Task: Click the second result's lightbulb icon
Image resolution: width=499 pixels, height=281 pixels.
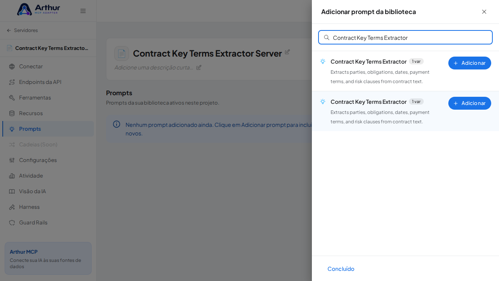Action: (x=323, y=101)
